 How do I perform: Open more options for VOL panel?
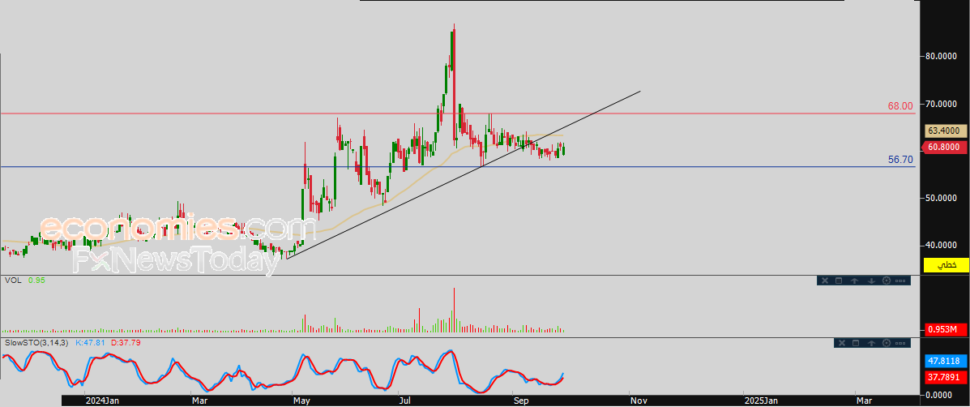click(901, 281)
